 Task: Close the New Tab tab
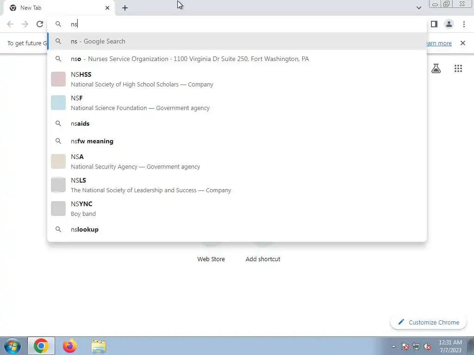107,8
